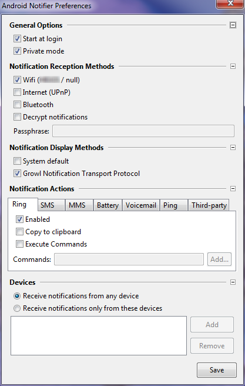Open the SMS tab
This screenshot has height=386, width=245.
pyautogui.click(x=51, y=205)
